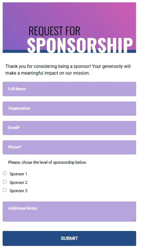Click the Sponsor 1 label text
141x250 pixels.
click(x=18, y=174)
